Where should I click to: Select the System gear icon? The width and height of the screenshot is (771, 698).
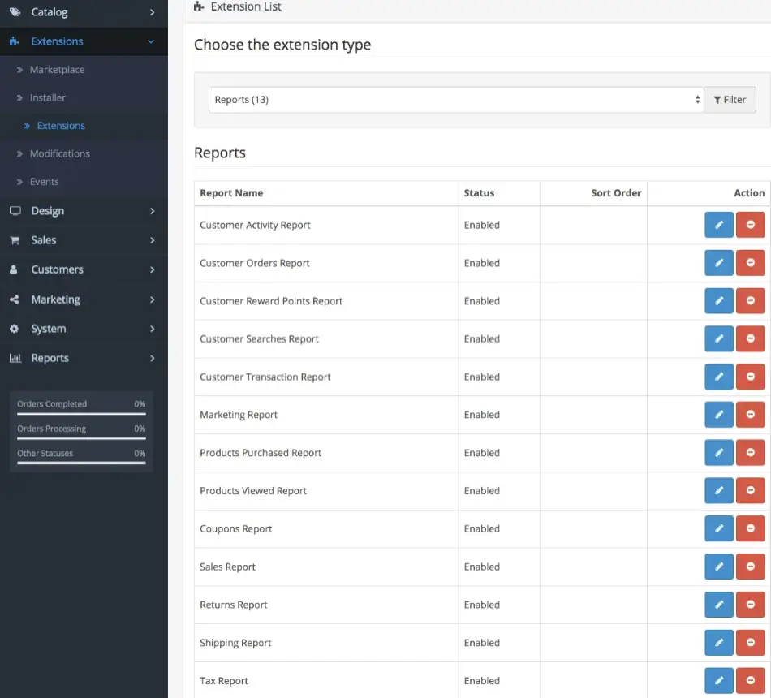coord(12,329)
